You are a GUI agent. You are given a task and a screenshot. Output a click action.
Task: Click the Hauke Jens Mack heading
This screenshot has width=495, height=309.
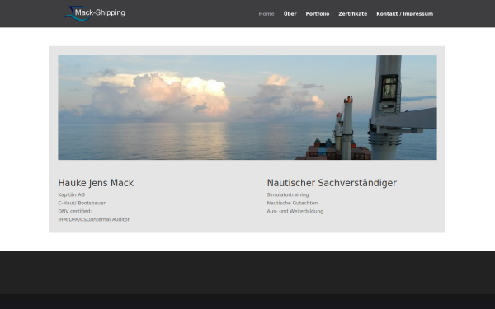(96, 183)
